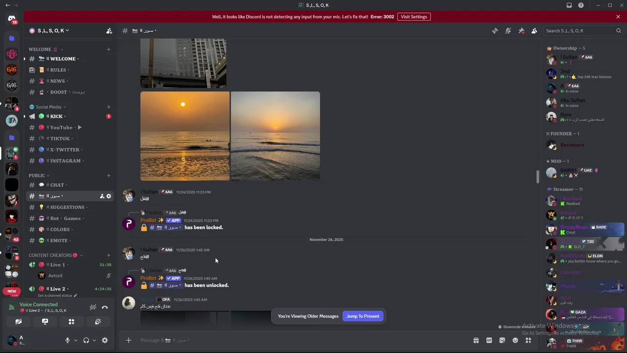
Task: Toggle channel notification settings bell icon
Action: pyautogui.click(x=508, y=30)
